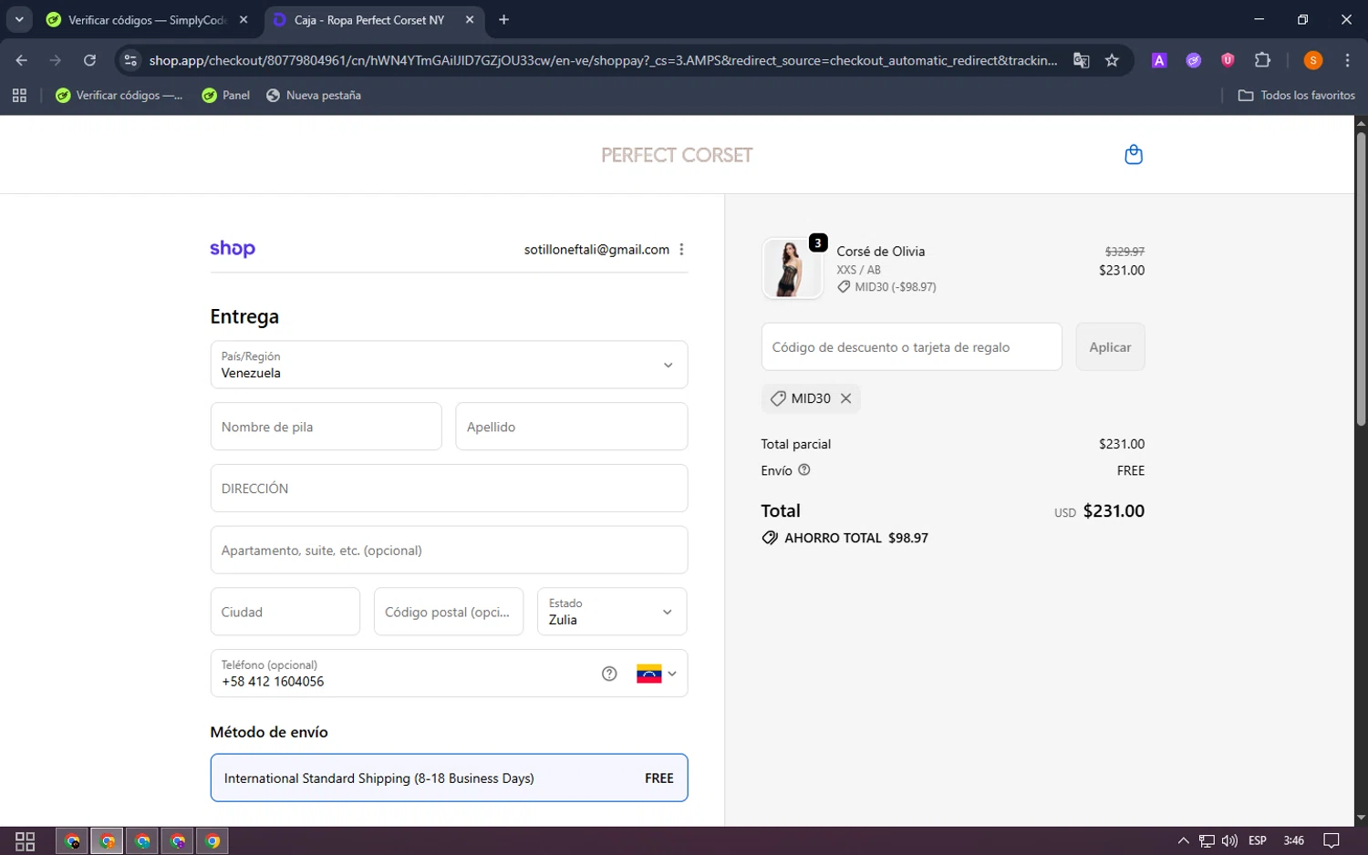This screenshot has width=1368, height=855.
Task: Click the AHORRO TOTAL $98.97 text
Action: [856, 538]
